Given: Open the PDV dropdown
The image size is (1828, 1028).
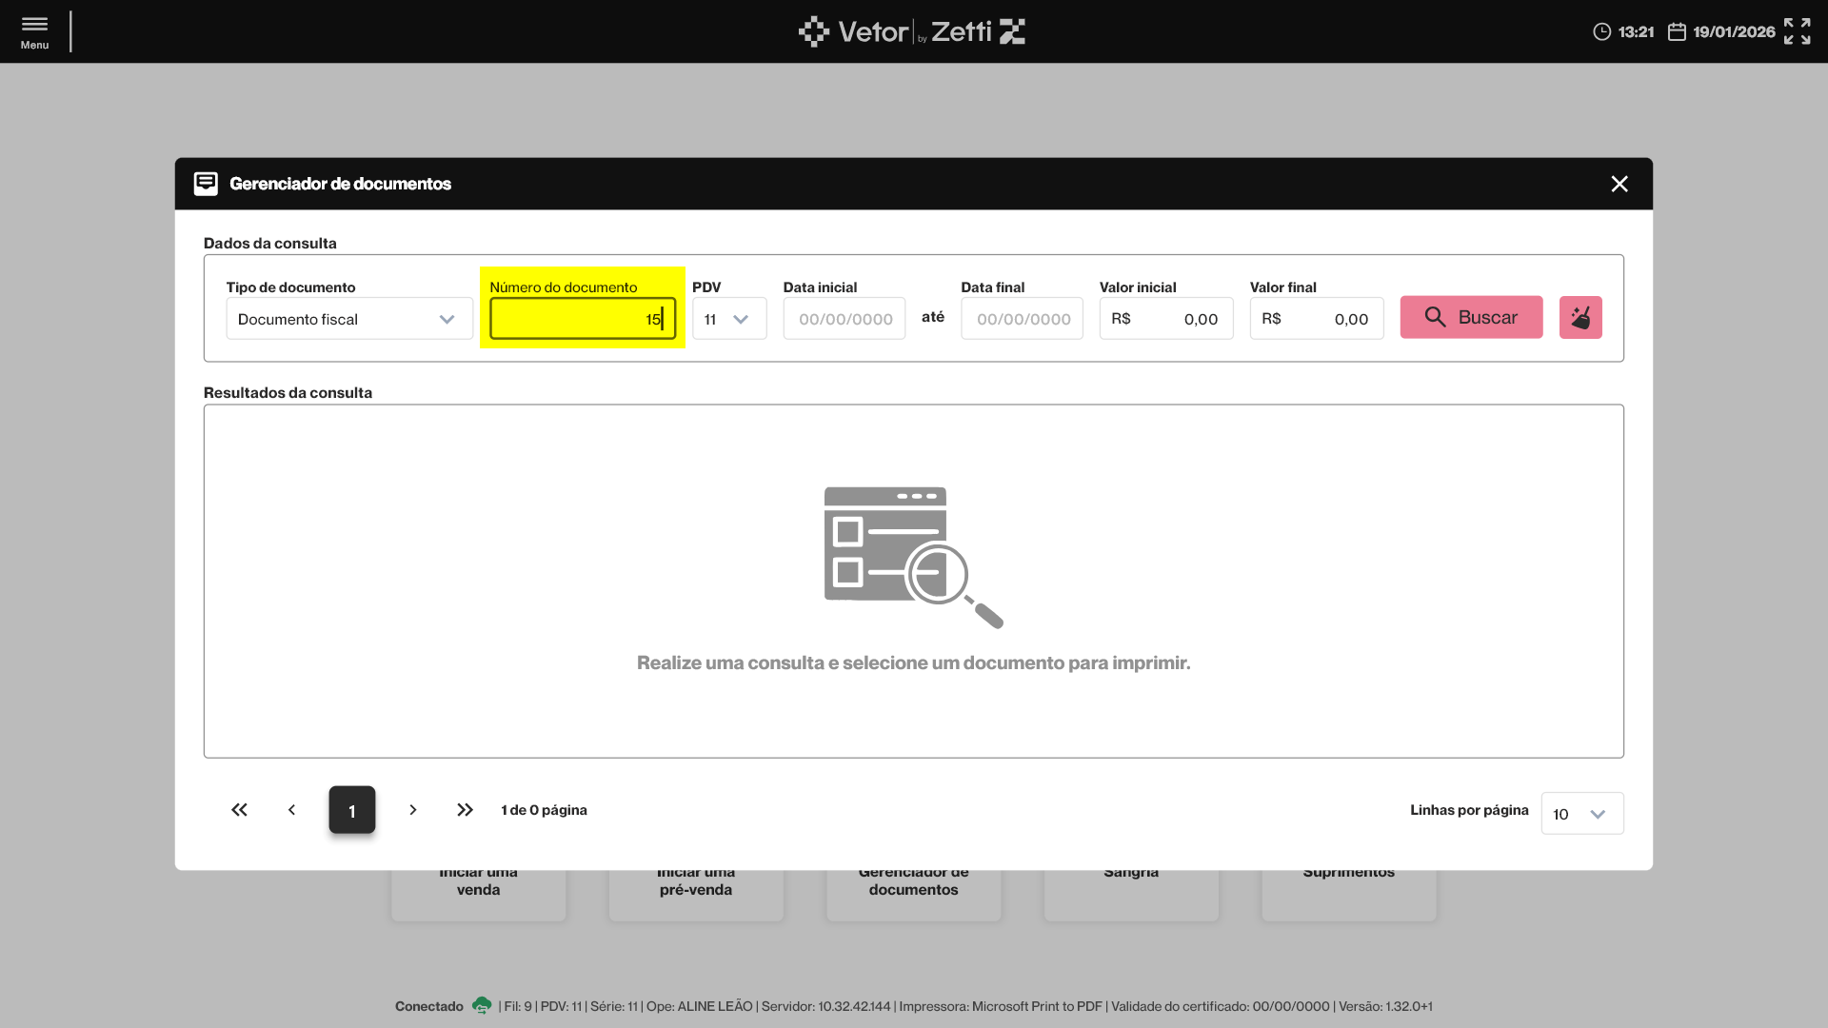Looking at the screenshot, I should click(728, 319).
